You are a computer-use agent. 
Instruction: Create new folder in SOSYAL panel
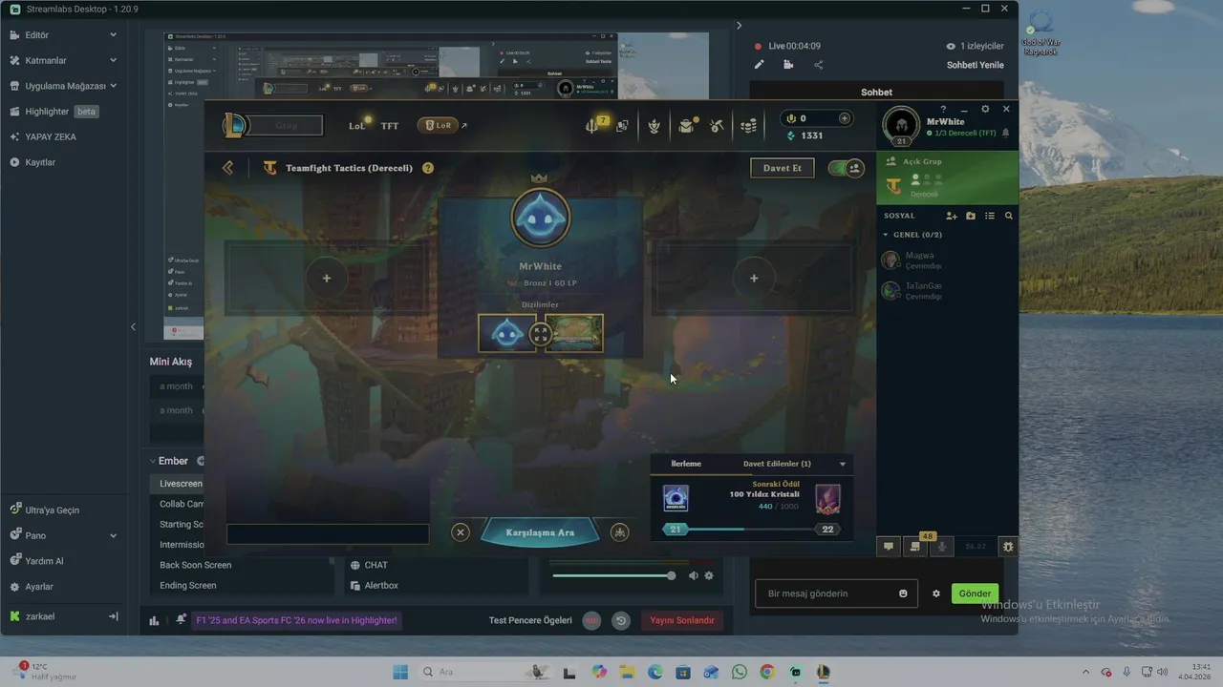[971, 216]
